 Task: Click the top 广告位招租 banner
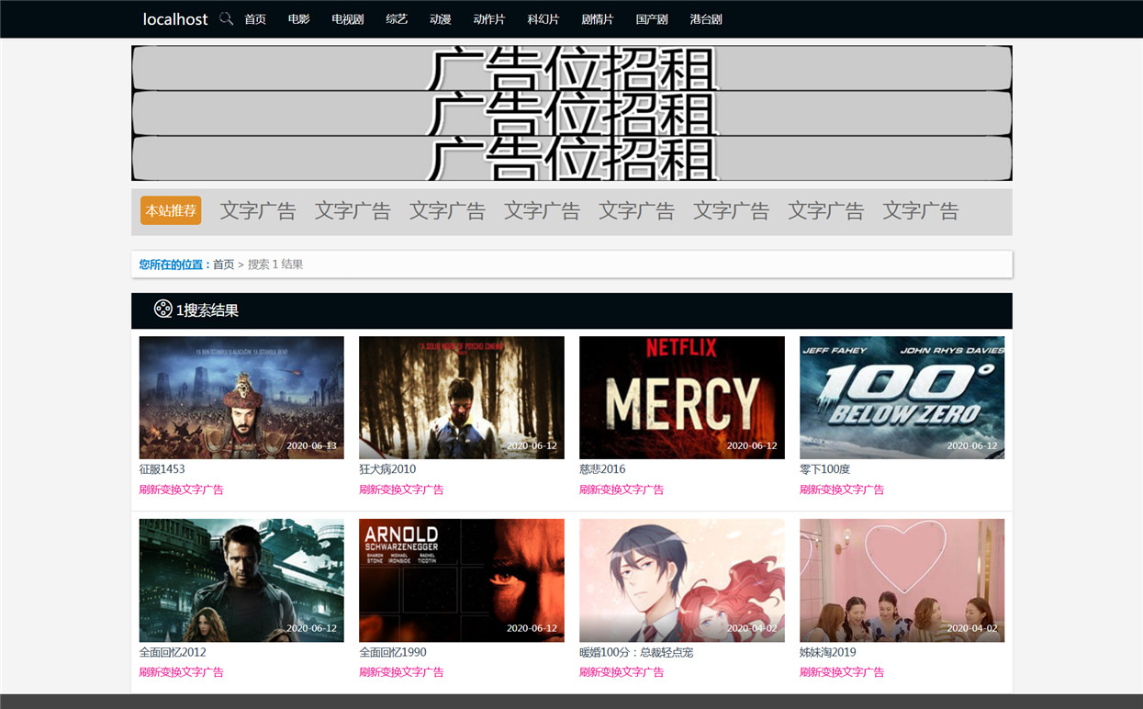tap(571, 68)
